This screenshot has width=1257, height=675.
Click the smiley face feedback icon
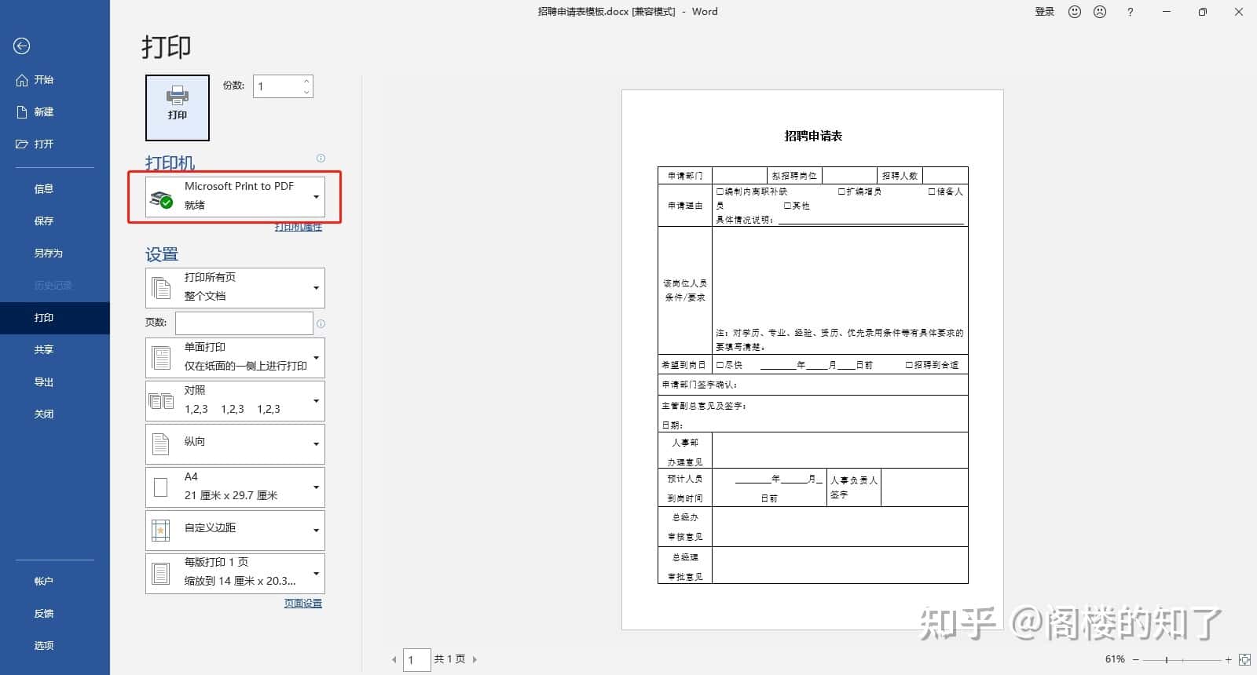click(1075, 12)
